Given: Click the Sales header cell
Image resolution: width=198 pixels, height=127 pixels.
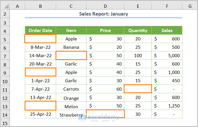Looking at the screenshot, I should coord(167,30).
